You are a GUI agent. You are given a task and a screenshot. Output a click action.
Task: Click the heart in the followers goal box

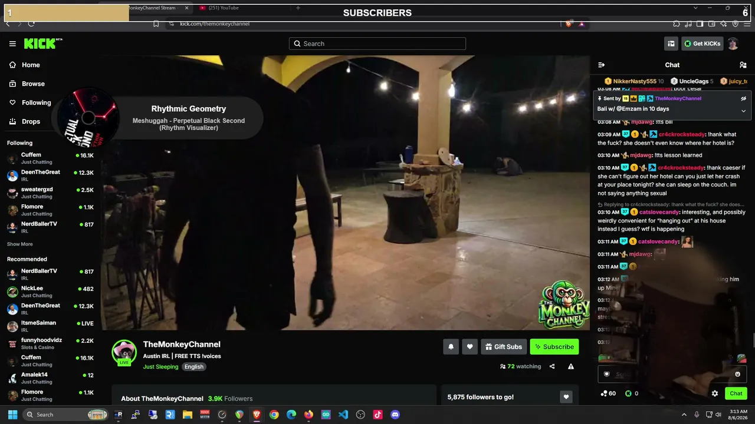tap(566, 397)
